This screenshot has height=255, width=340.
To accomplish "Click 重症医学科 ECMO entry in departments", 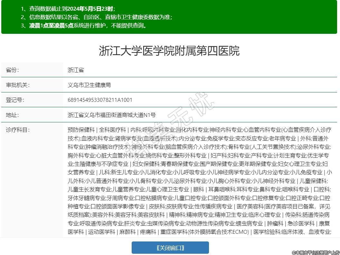I will coord(204,232).
